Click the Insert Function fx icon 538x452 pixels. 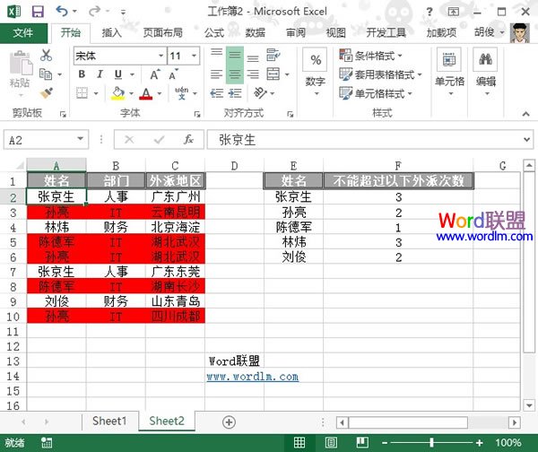coord(188,139)
